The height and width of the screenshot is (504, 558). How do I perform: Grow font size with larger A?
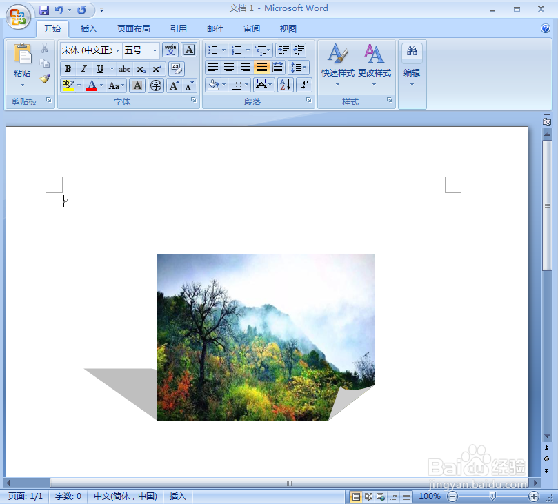[174, 85]
